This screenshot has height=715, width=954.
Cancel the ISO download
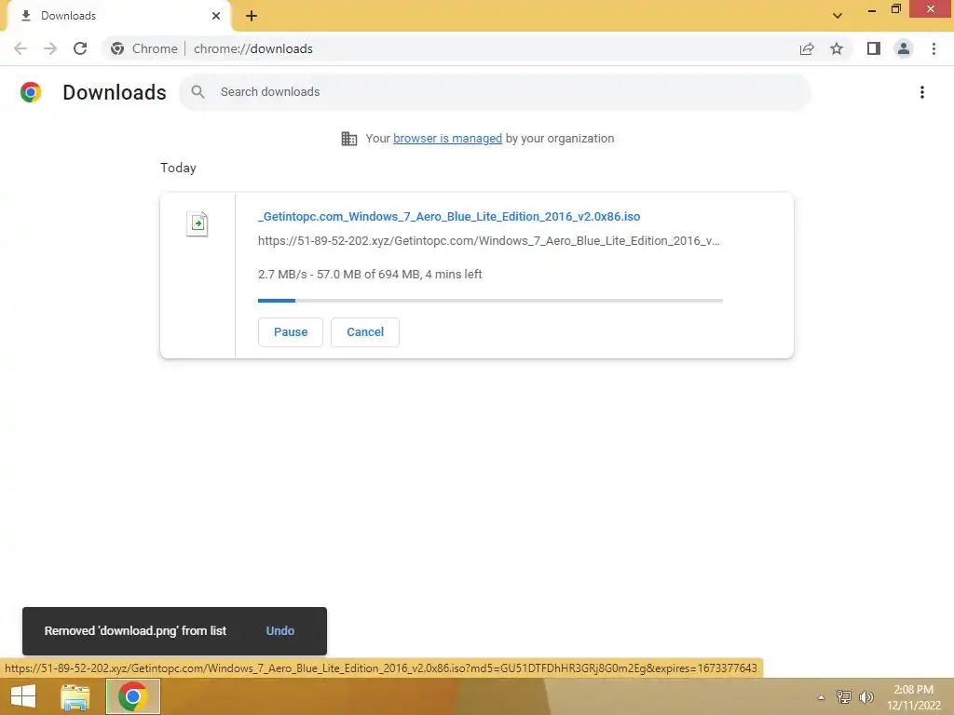click(x=365, y=332)
